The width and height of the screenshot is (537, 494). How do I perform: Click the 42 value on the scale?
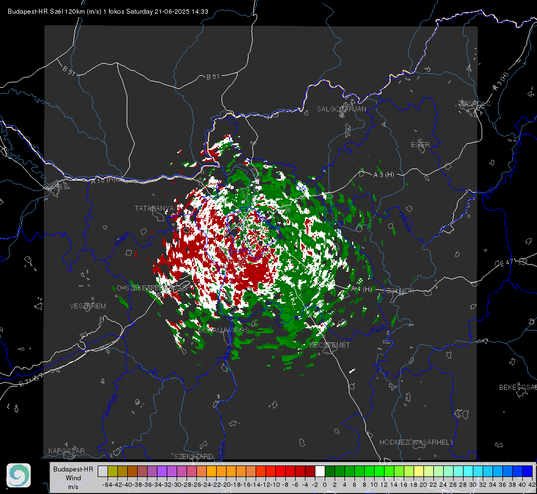(532, 485)
